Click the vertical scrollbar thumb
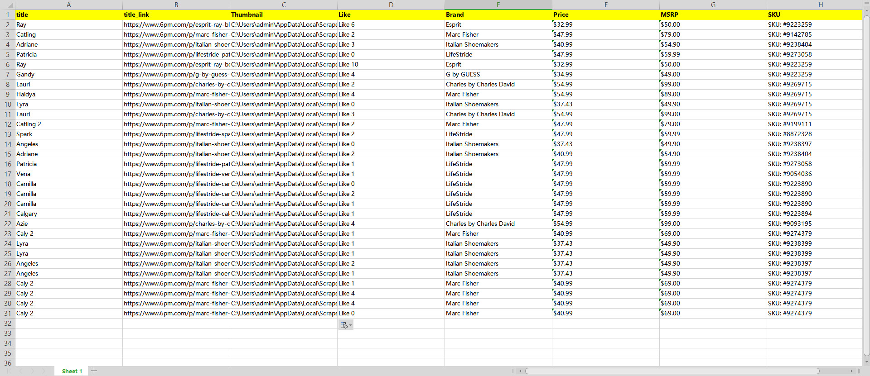The image size is (870, 376). click(866, 186)
